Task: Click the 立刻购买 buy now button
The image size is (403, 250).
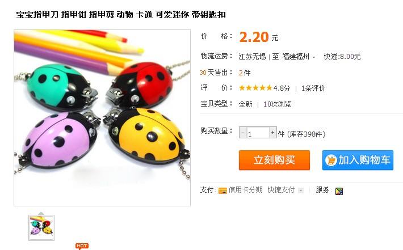Action: coord(274,160)
